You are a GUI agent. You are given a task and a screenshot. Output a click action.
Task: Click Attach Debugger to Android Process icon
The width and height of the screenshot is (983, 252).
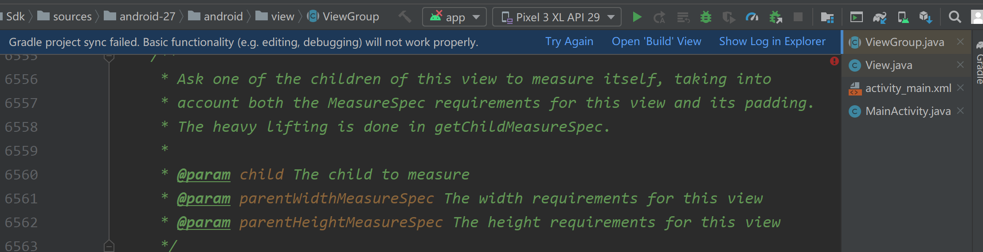[775, 17]
